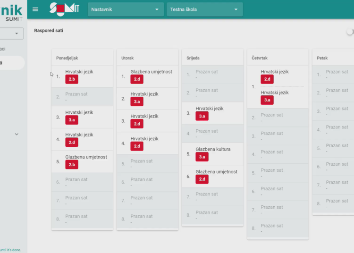Click the 2.b badge in Monday's first lesson
354x253 pixels.
coord(72,79)
